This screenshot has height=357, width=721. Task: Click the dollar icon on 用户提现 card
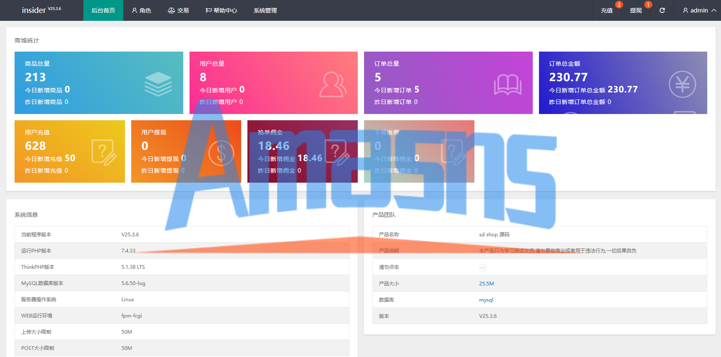tap(221, 153)
